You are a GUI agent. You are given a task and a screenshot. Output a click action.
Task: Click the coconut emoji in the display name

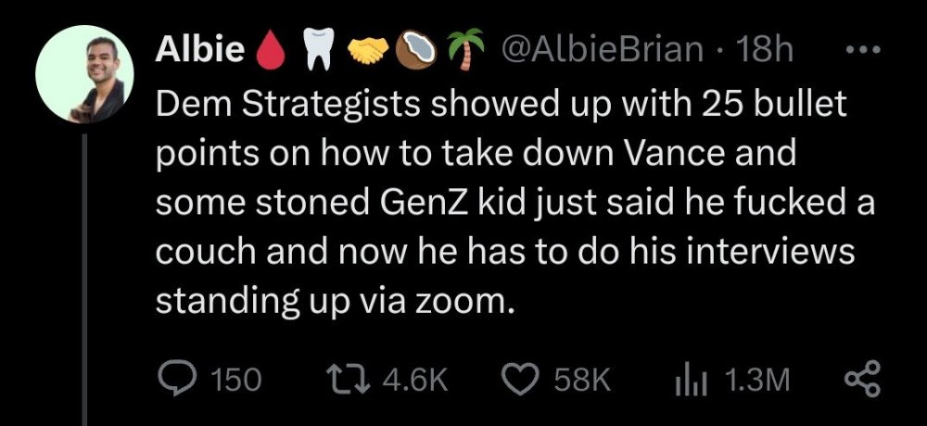click(414, 53)
